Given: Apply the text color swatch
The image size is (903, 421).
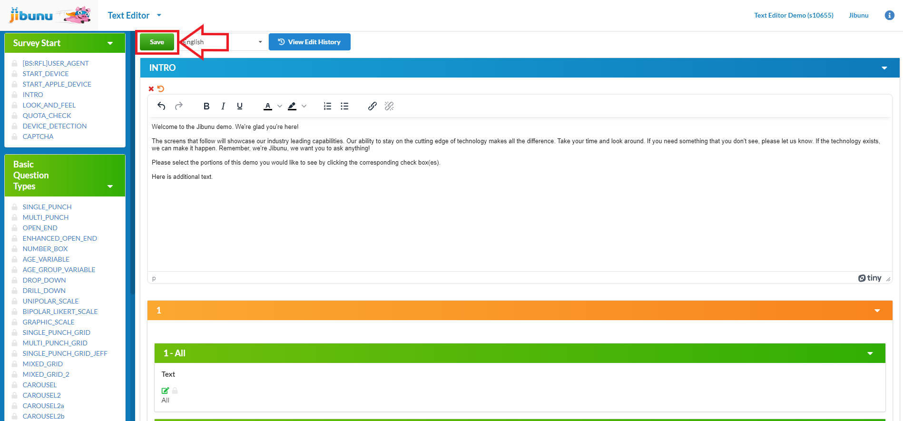Looking at the screenshot, I should [268, 106].
